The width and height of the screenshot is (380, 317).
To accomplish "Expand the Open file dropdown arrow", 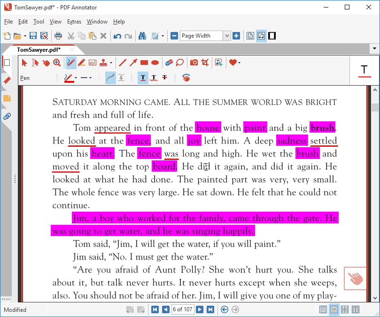I will 25,36.
